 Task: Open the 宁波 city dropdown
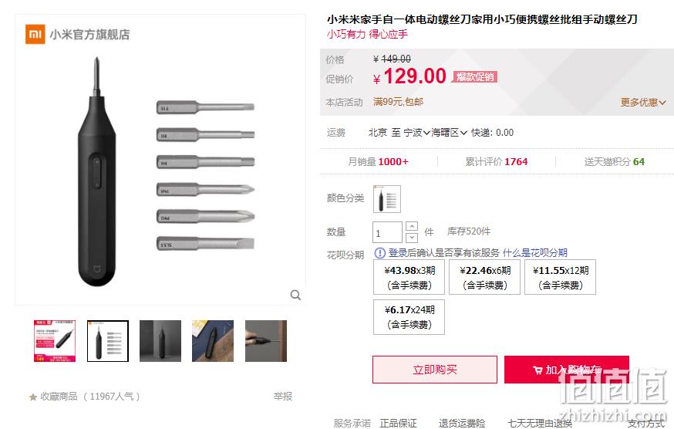[x=416, y=133]
